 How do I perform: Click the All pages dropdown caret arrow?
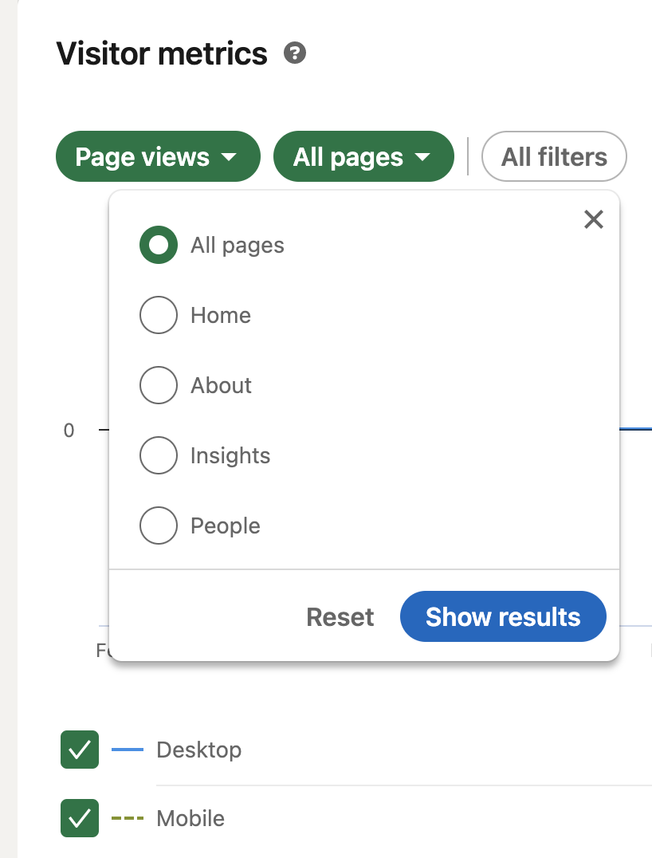(422, 157)
